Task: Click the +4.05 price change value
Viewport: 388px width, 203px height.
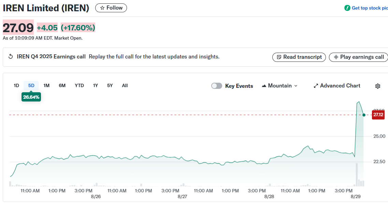Action: (47, 28)
